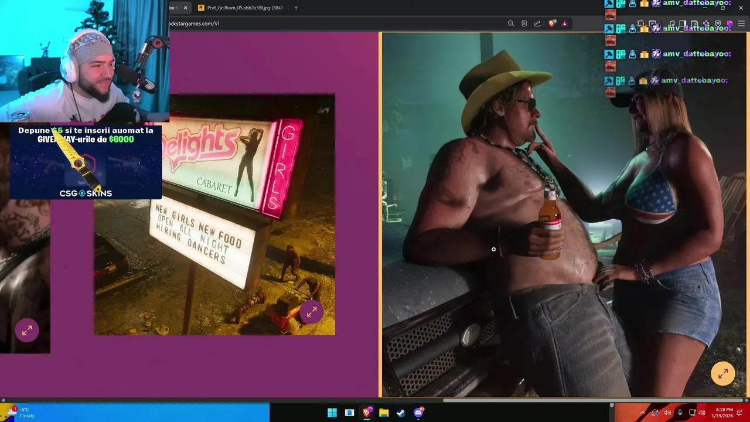This screenshot has width=750, height=422.
Task: Click the CSGO-SKINS giveaway banner
Action: (x=86, y=162)
